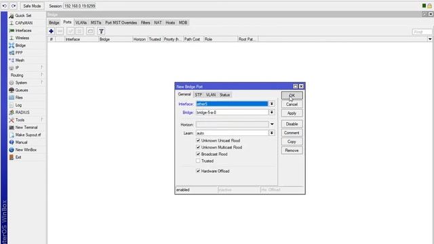Switch to MSTIs tab
This screenshot has height=244, width=434.
[96, 22]
